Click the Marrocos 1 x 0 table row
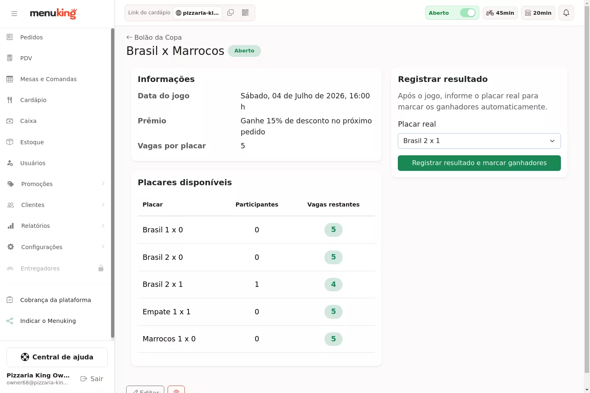Viewport: 590px width, 393px height. click(x=256, y=339)
